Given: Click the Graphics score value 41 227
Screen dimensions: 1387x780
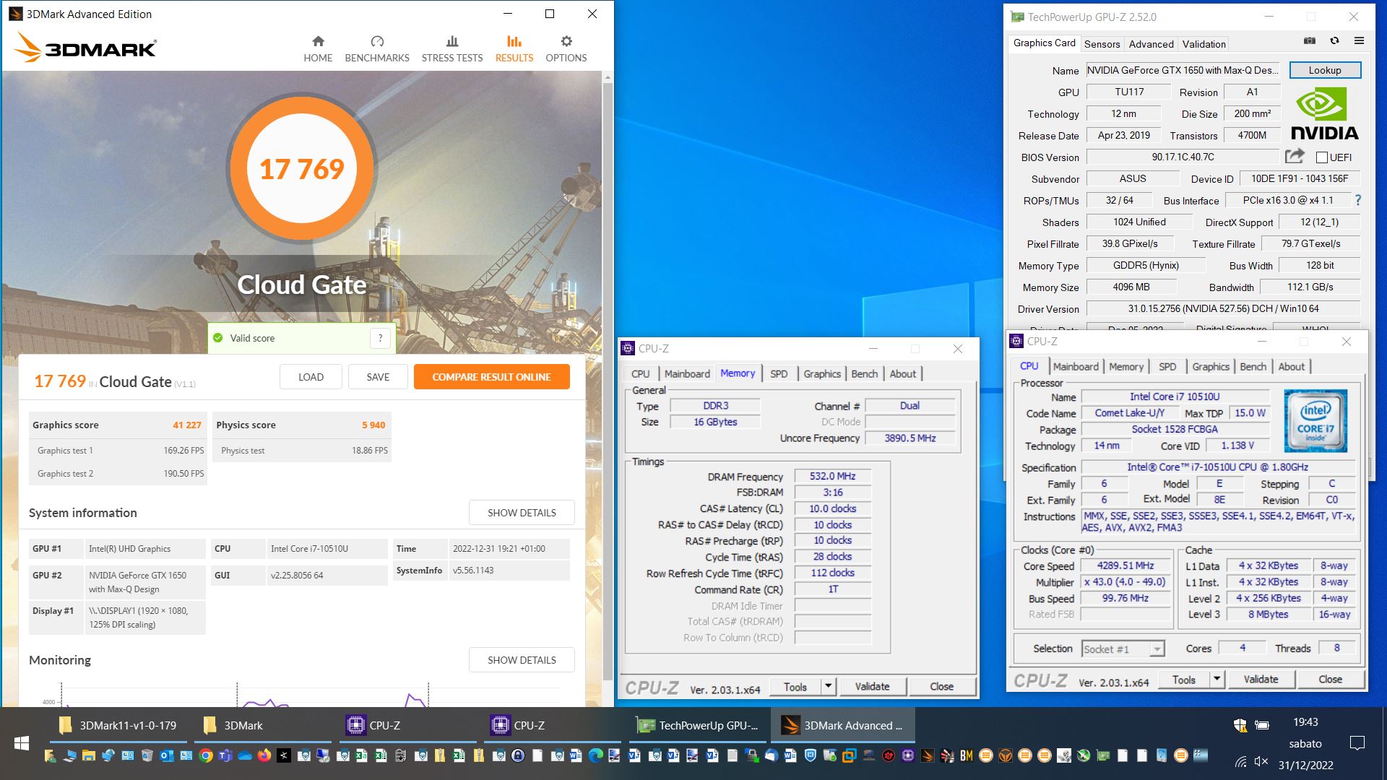Looking at the screenshot, I should coord(186,425).
